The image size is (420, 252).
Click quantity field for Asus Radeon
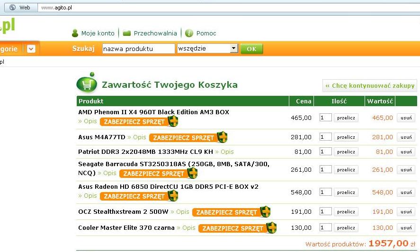(325, 192)
